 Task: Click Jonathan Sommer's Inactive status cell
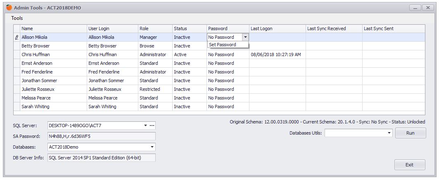pos(190,81)
